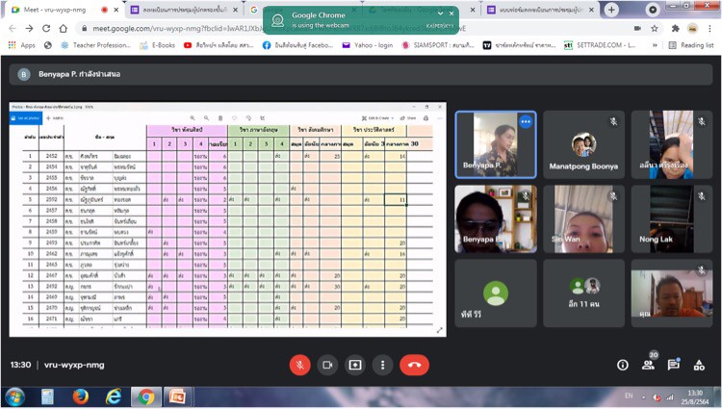Image resolution: width=722 pixels, height=409 pixels.
Task: Unmute the microphone in the call bar
Action: [x=300, y=365]
